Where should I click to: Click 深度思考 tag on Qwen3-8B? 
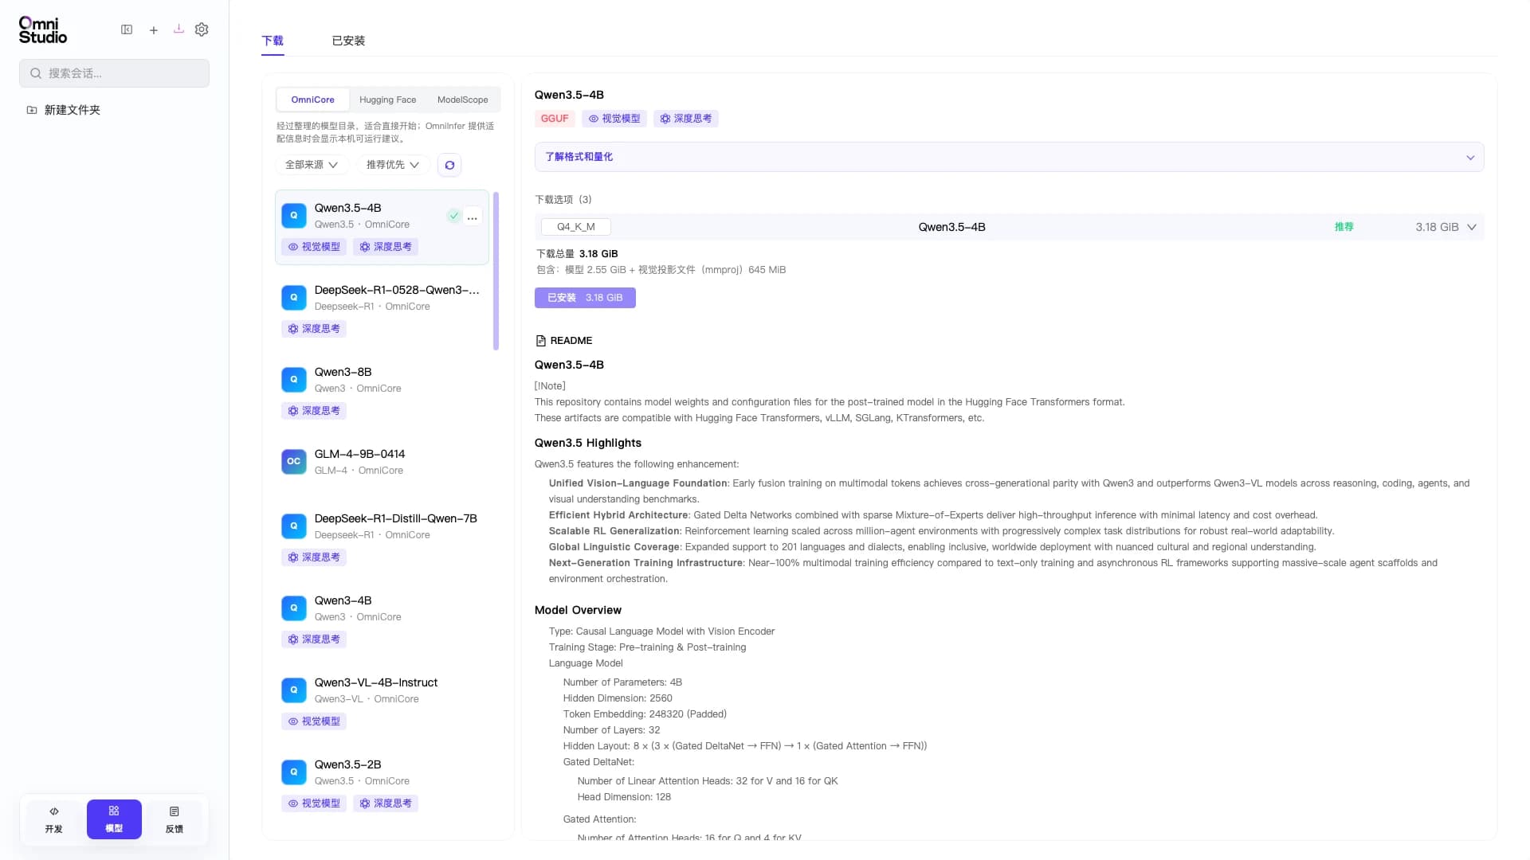[314, 411]
